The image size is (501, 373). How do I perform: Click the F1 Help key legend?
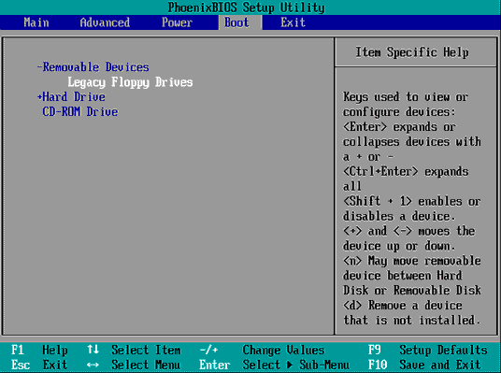(39, 351)
